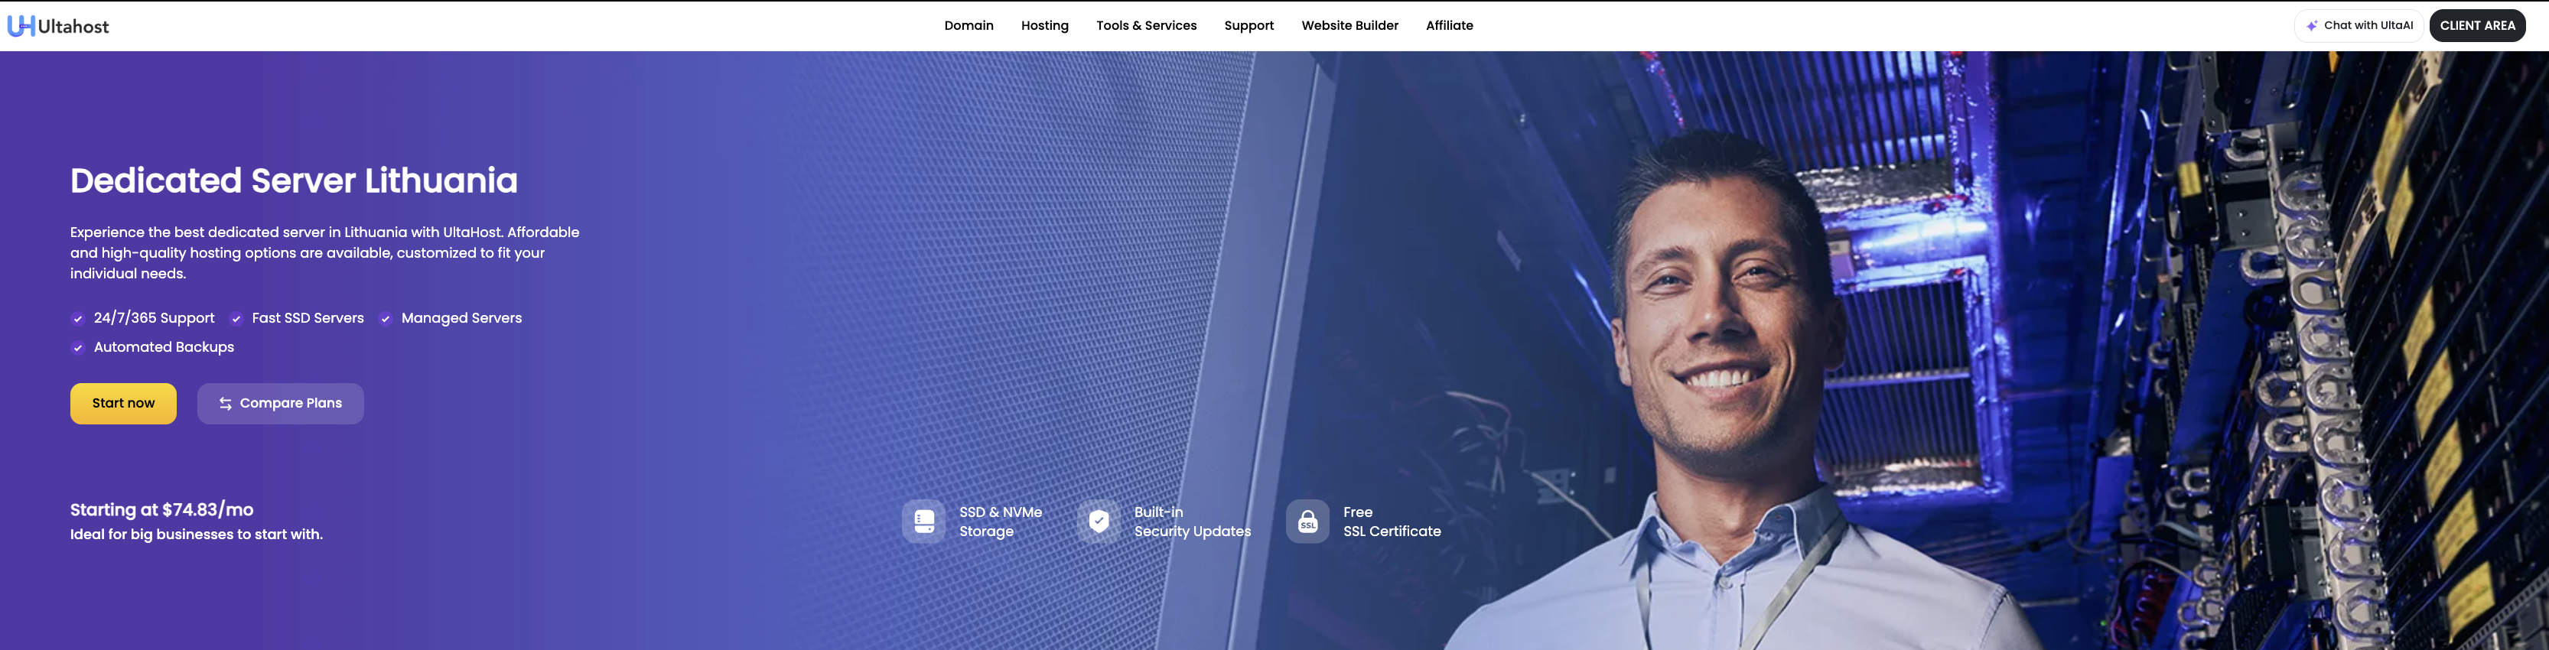Open the CLIENT AREA
Viewport: 2549px width, 650px height.
click(2477, 26)
